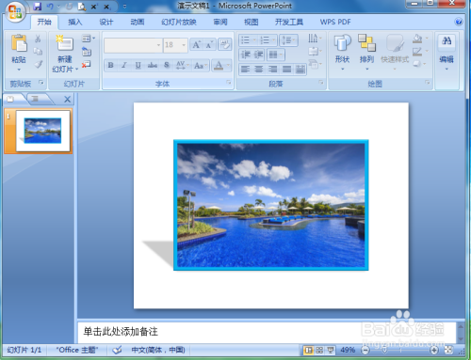The width and height of the screenshot is (471, 360).
Task: Delete the slide with the red-X slide icon
Action: pyautogui.click(x=86, y=64)
